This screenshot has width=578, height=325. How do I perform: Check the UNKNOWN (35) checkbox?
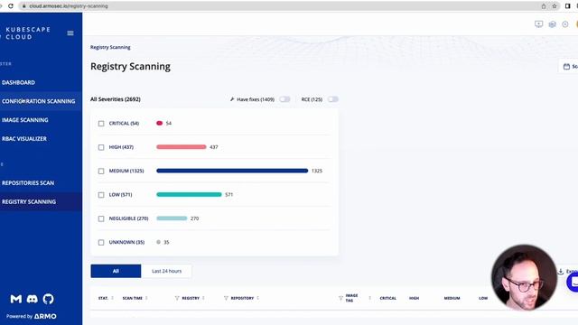[x=101, y=243]
